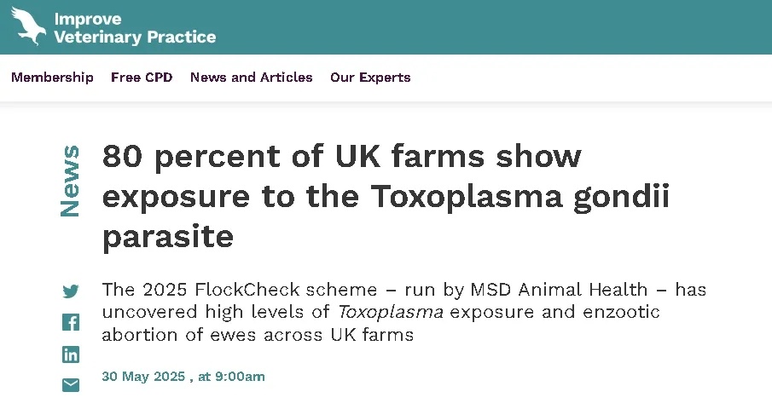Open News and Articles menu
772x415 pixels.
[x=251, y=78]
